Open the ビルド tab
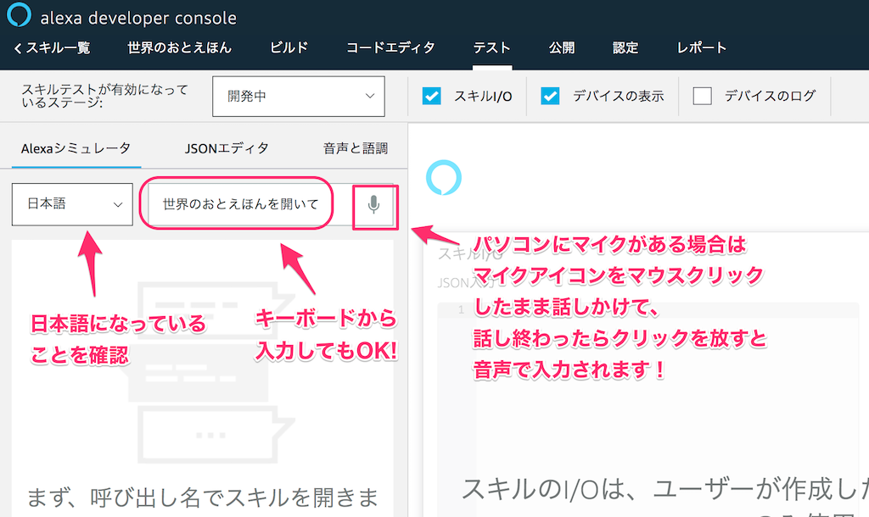Viewport: 869px width, 517px height. coord(289,48)
